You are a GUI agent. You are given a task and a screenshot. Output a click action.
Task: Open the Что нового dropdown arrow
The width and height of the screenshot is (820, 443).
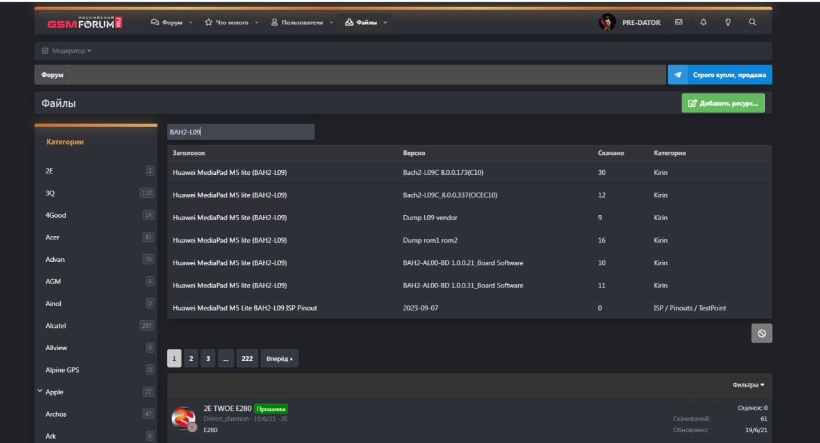[x=257, y=22]
